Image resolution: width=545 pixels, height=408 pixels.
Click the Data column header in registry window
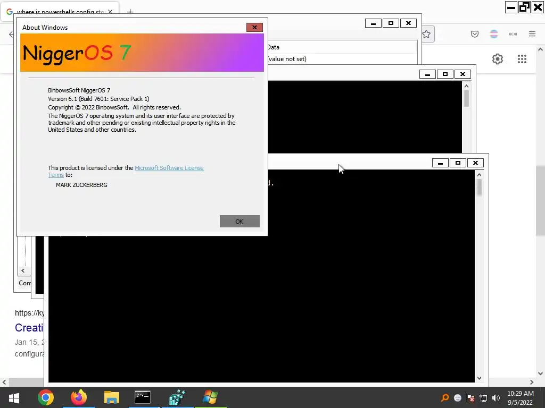point(342,47)
